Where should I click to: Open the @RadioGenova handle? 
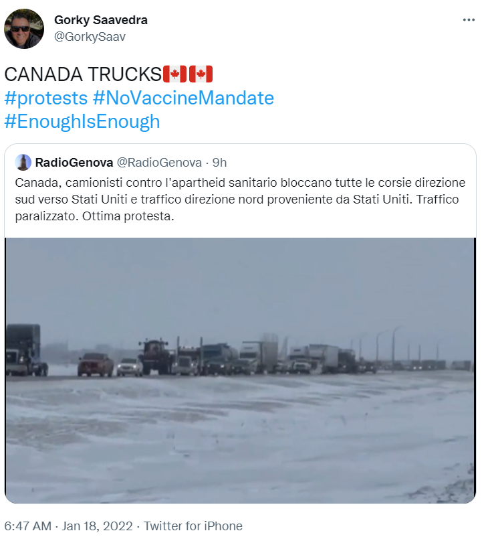pos(159,163)
